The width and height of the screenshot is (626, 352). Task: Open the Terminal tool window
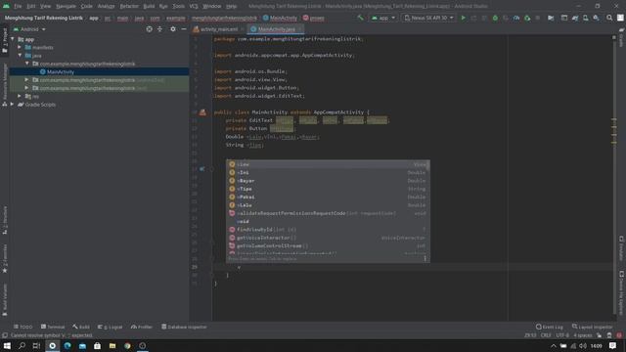pyautogui.click(x=53, y=327)
